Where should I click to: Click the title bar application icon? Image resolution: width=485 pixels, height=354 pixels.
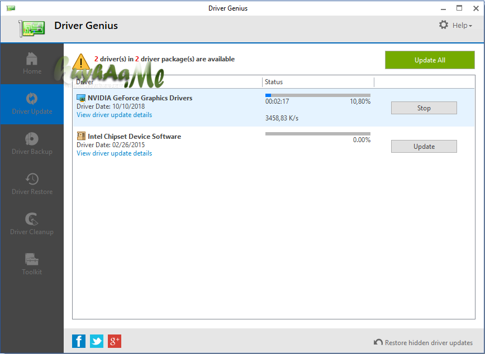point(11,8)
